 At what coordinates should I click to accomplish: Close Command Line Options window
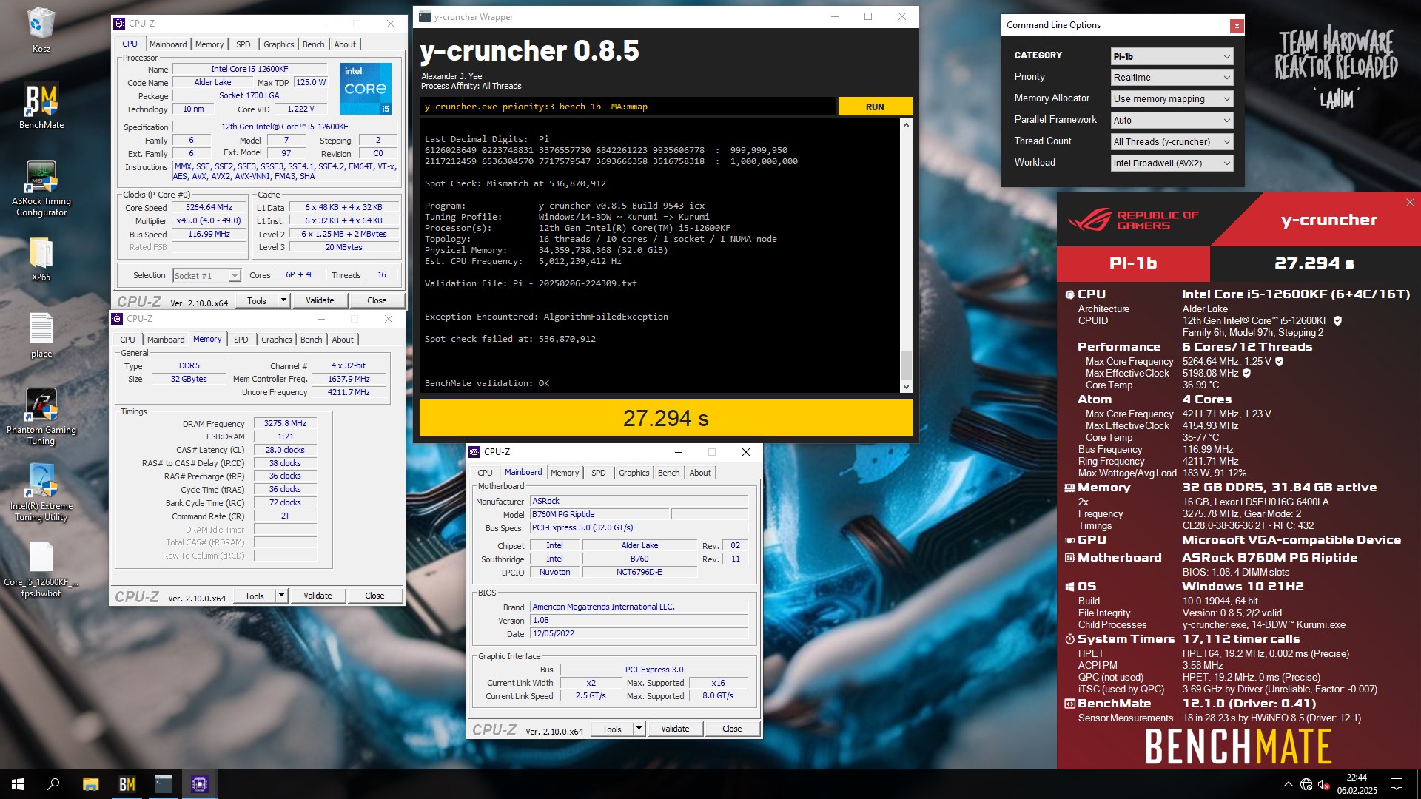pos(1236,26)
